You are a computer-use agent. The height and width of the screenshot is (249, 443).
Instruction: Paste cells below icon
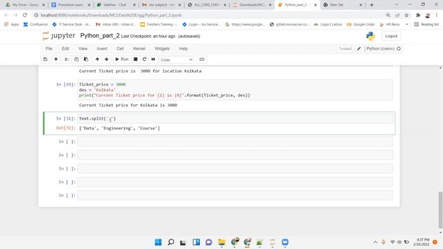86,59
